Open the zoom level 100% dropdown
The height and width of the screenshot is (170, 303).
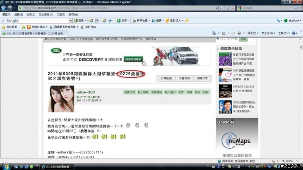(297, 161)
